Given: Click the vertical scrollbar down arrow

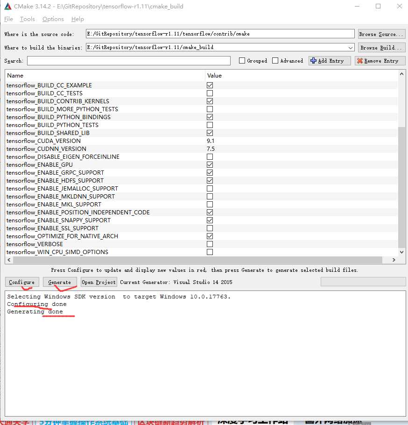Looking at the screenshot, I should point(401,252).
